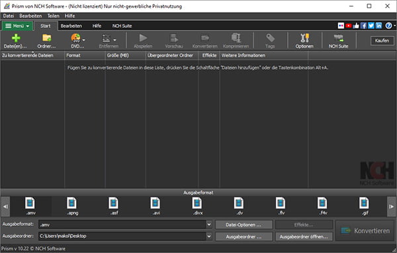This screenshot has width=397, height=253.
Task: Select the .divx output format icon
Action: [197, 203]
